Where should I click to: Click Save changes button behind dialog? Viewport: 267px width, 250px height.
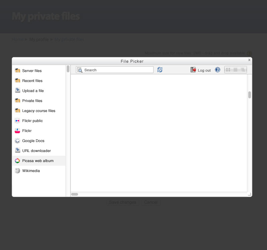click(x=122, y=202)
